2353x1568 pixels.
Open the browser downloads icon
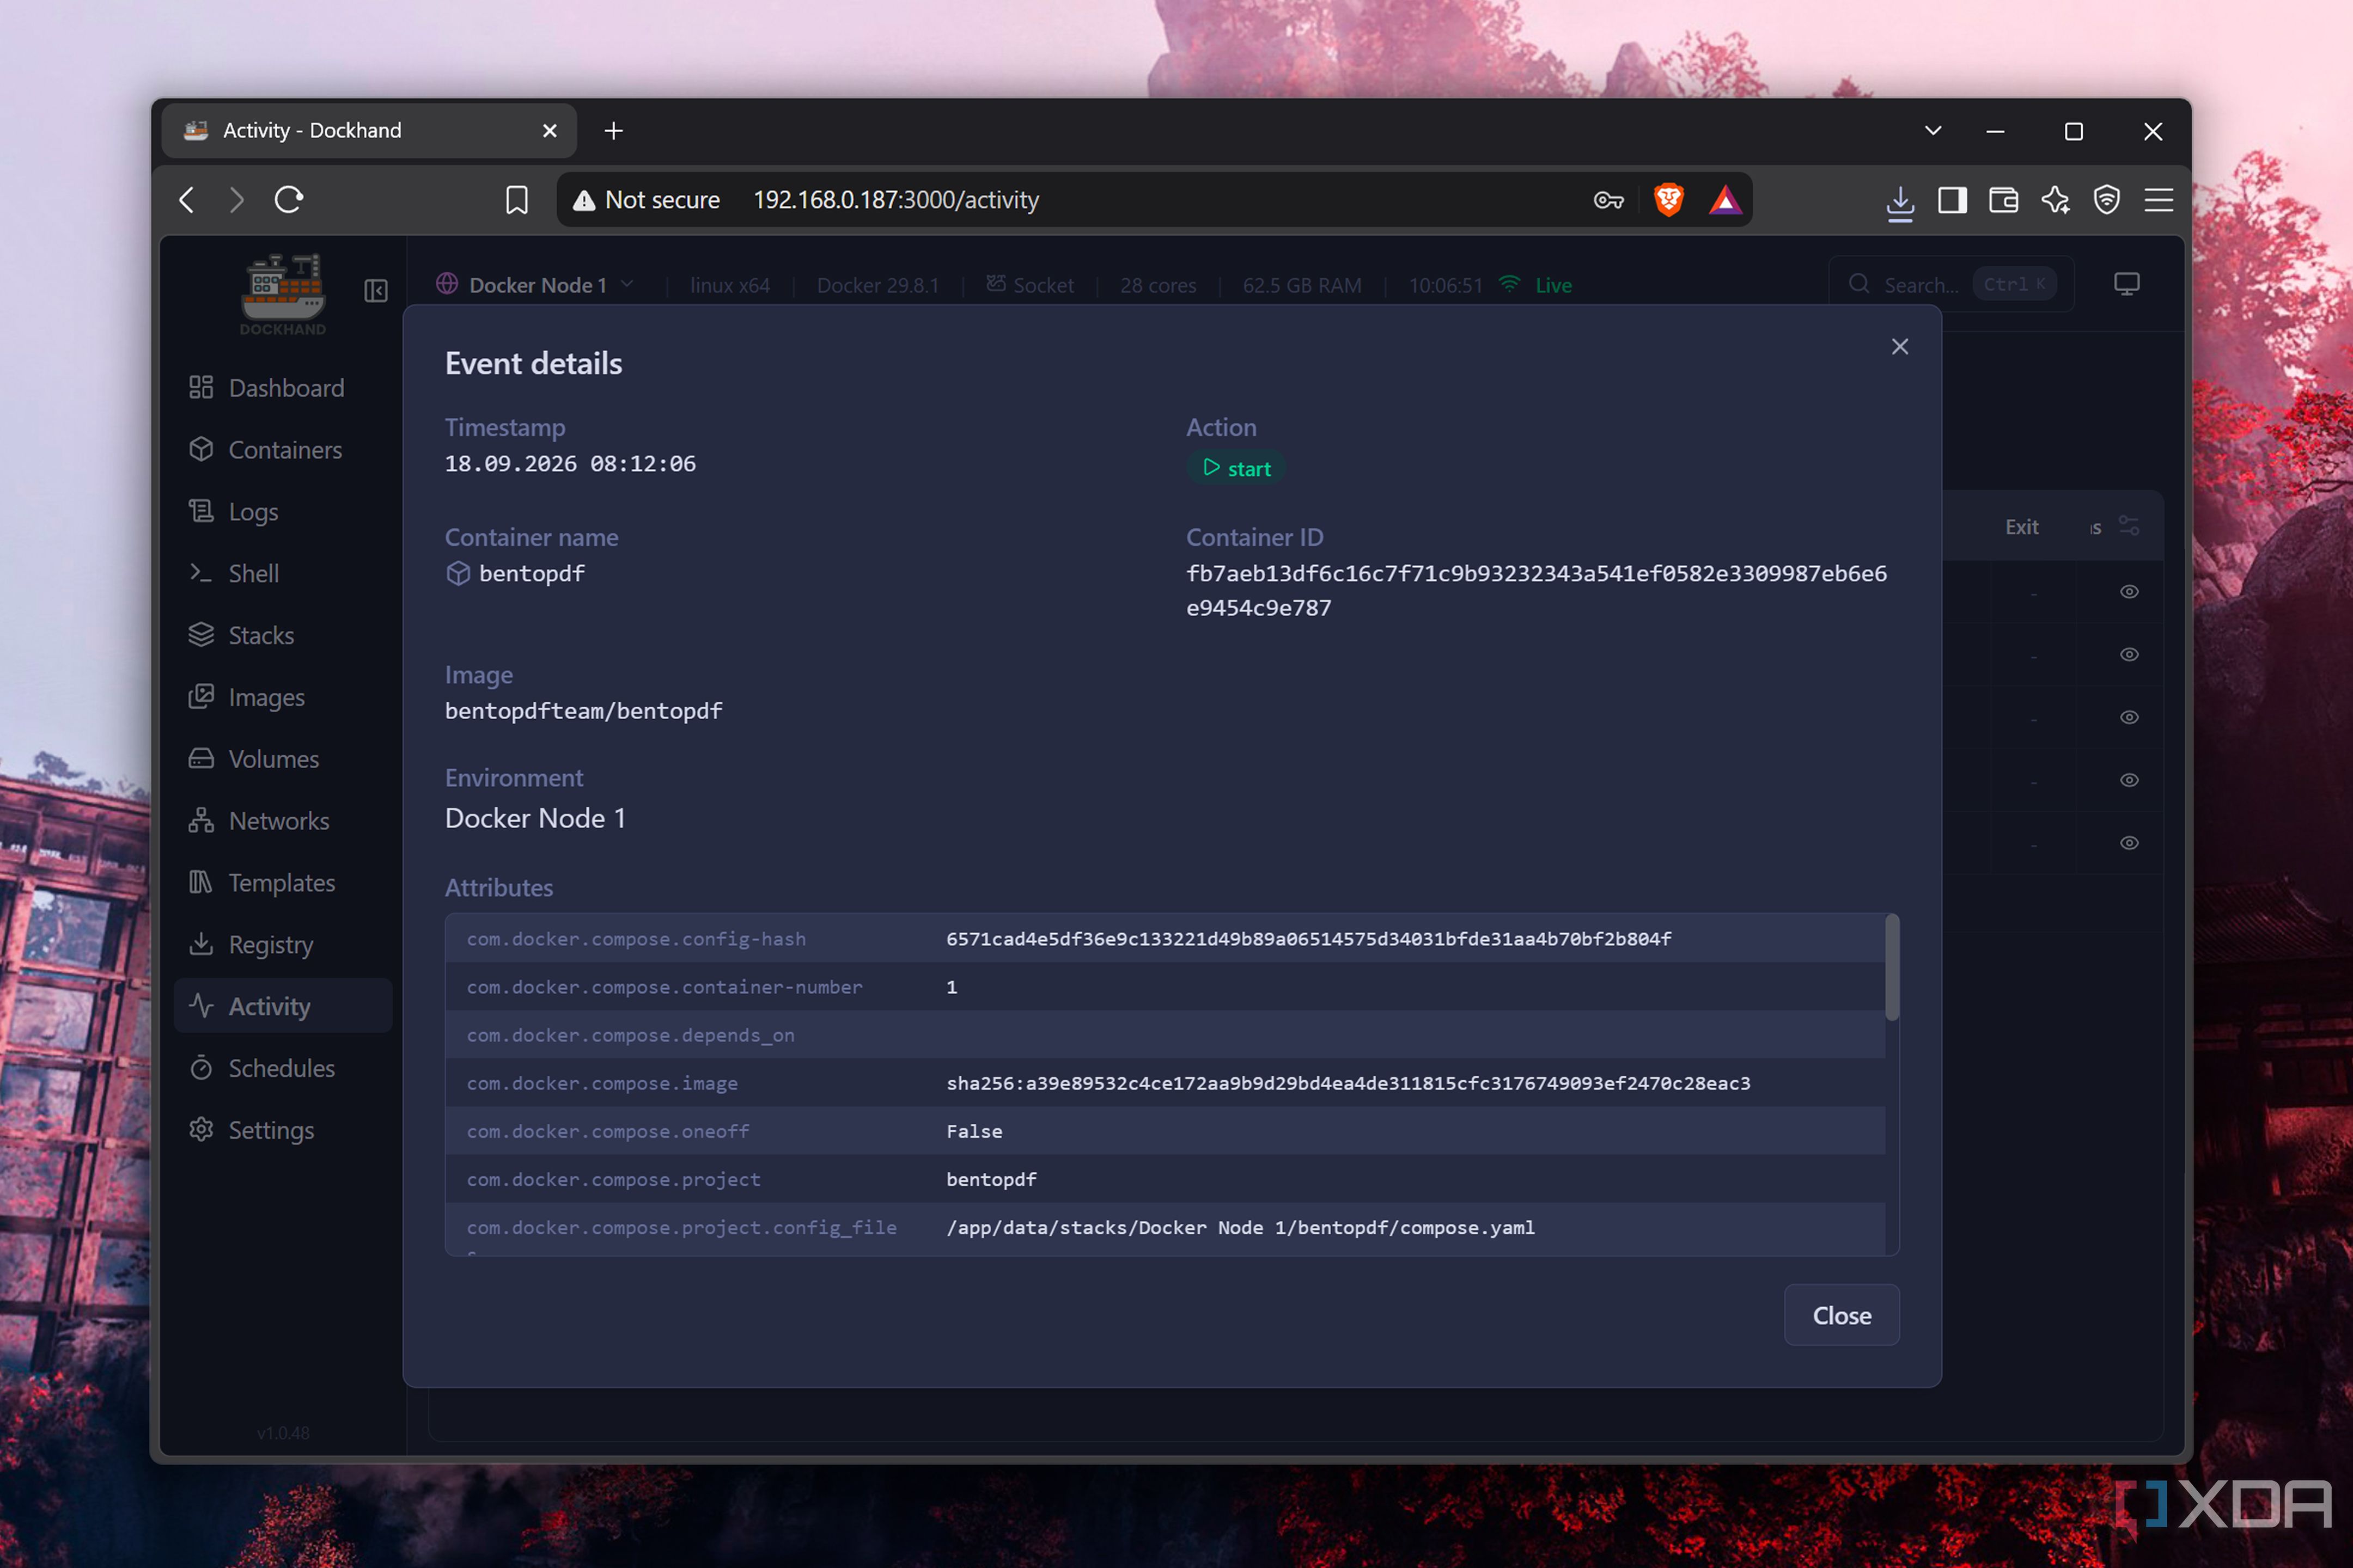tap(1899, 203)
